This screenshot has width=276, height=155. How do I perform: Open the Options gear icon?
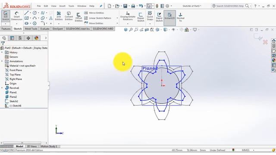[x=167, y=6]
